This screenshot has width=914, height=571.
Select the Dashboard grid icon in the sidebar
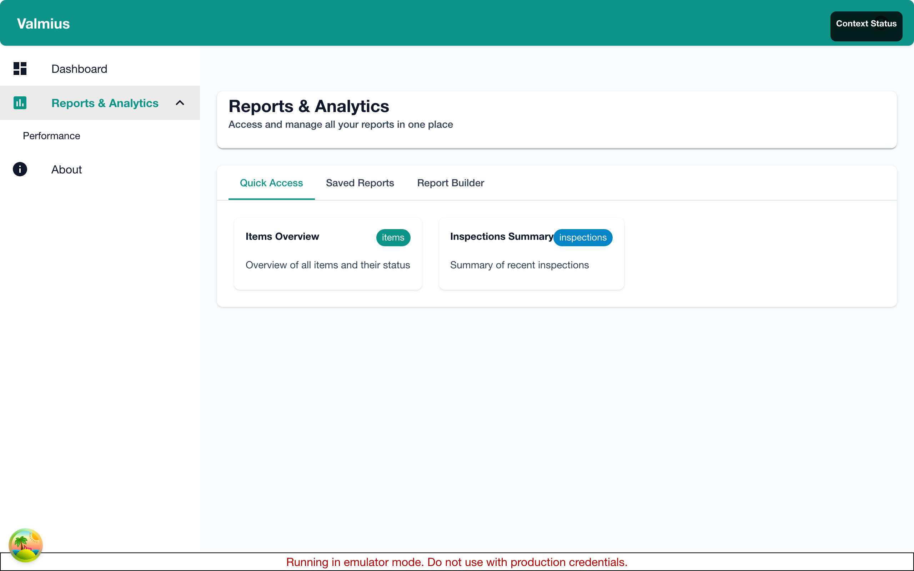tap(20, 69)
